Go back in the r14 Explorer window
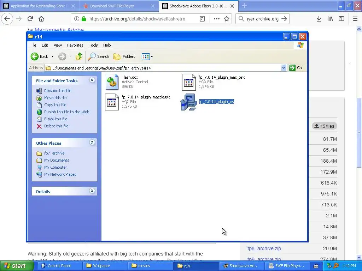This screenshot has height=271, width=362. [x=39, y=56]
